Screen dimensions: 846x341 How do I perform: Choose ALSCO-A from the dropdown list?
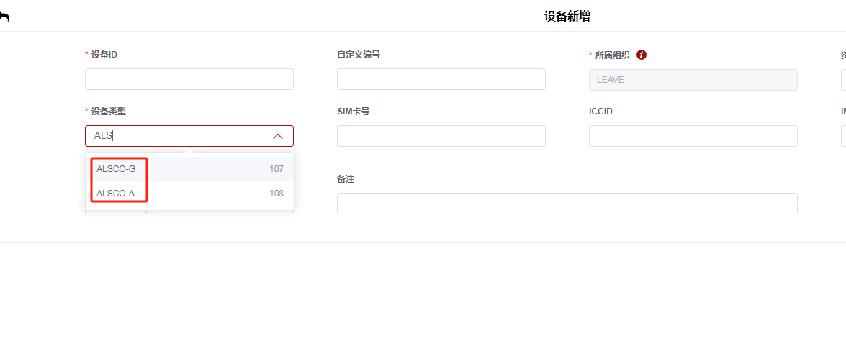(116, 193)
